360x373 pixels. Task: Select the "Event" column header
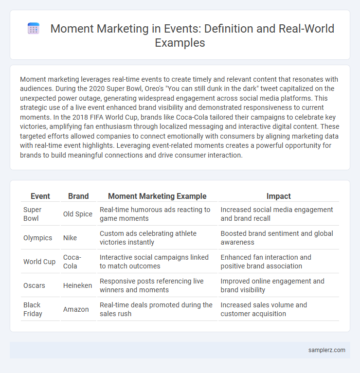40,196
